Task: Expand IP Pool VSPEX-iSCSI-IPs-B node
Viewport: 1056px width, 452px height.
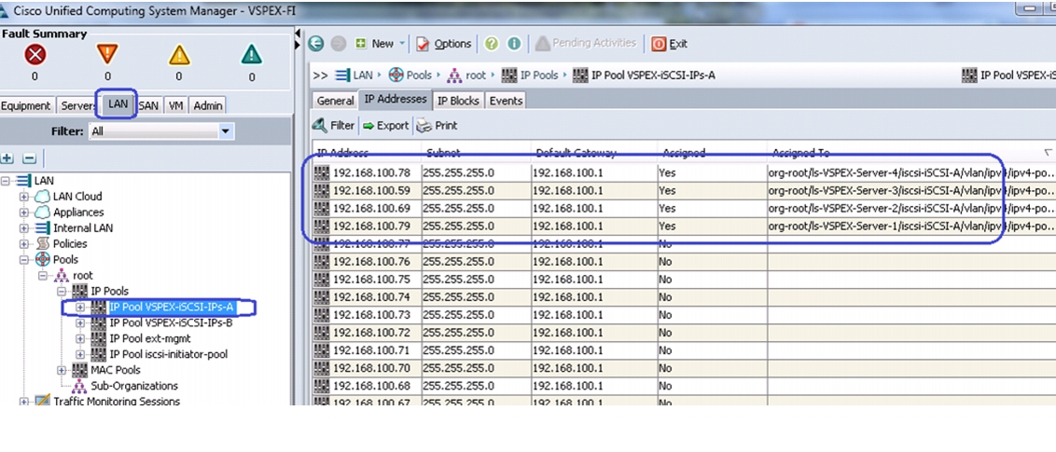Action: 80,322
